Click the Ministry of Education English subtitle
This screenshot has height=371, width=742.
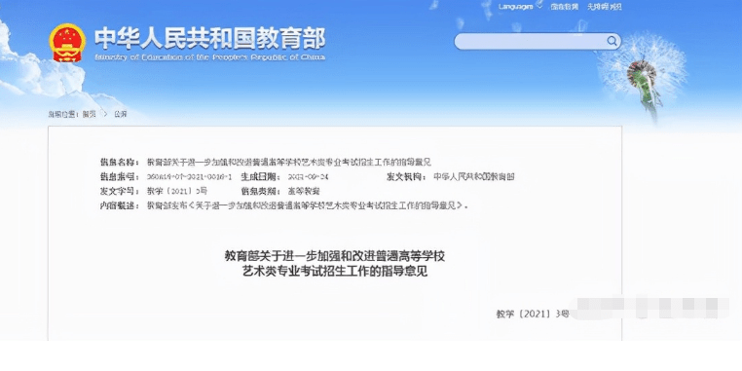[209, 57]
